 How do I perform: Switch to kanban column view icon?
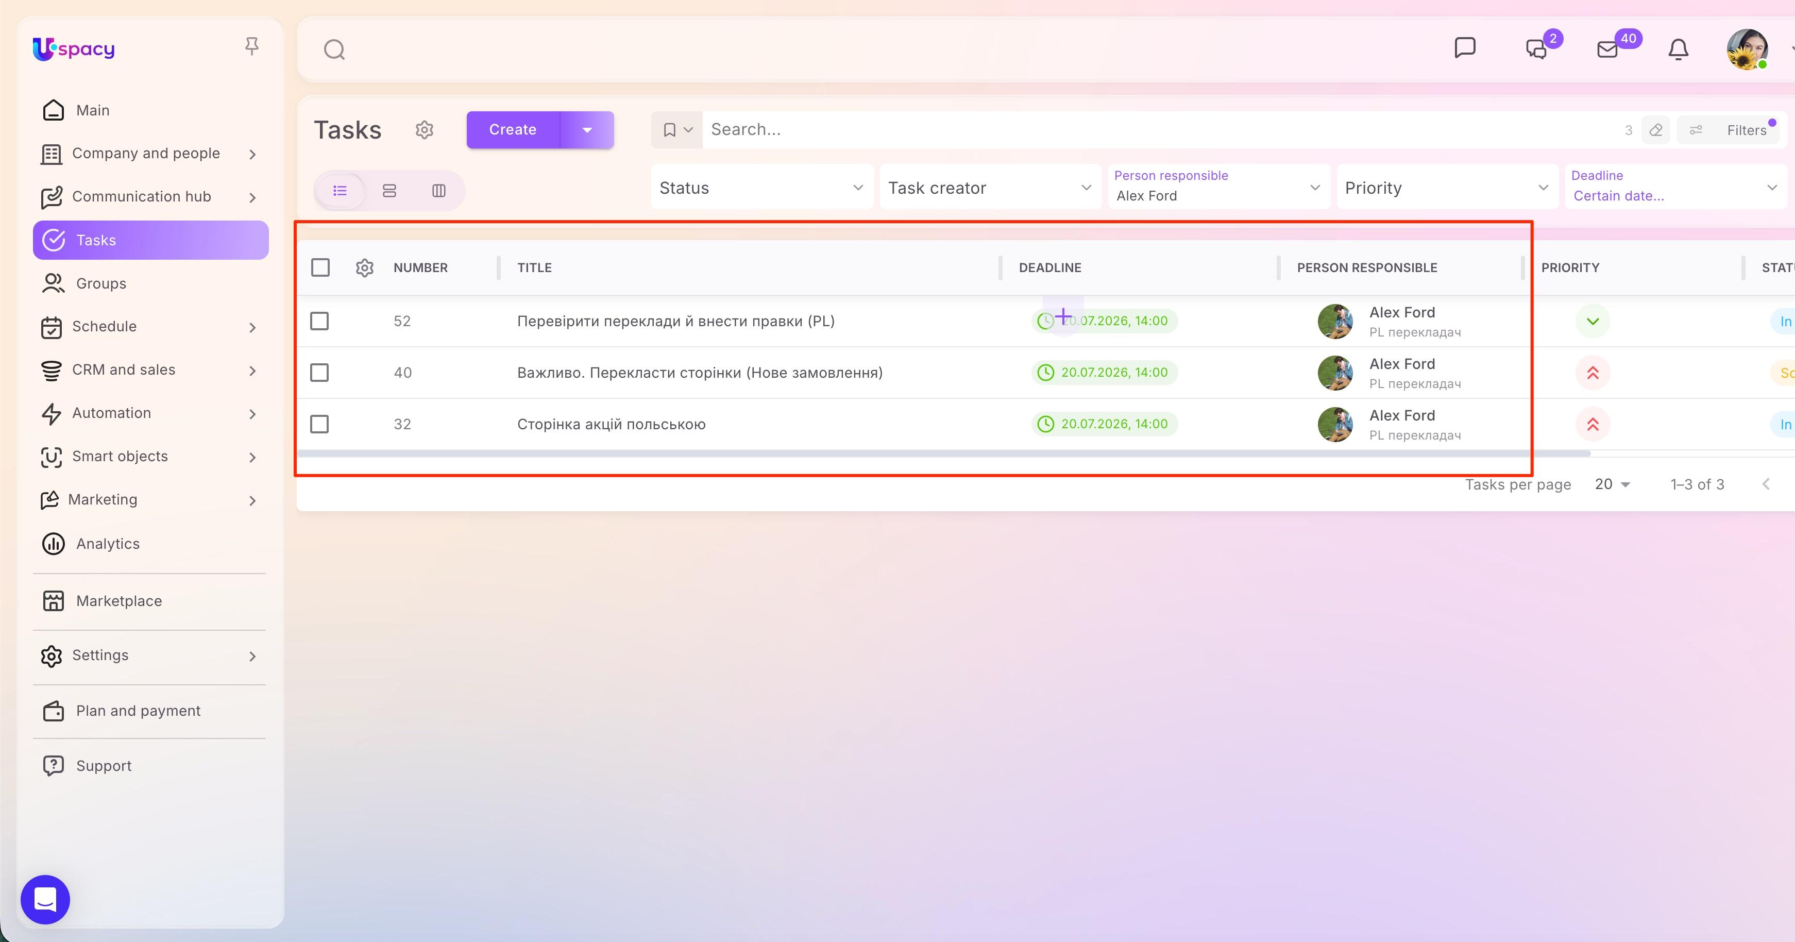click(x=439, y=190)
